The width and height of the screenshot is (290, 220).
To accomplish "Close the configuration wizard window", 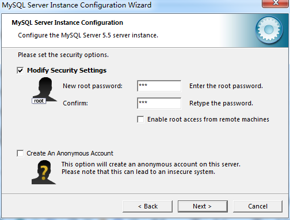I will pyautogui.click(x=276, y=3).
